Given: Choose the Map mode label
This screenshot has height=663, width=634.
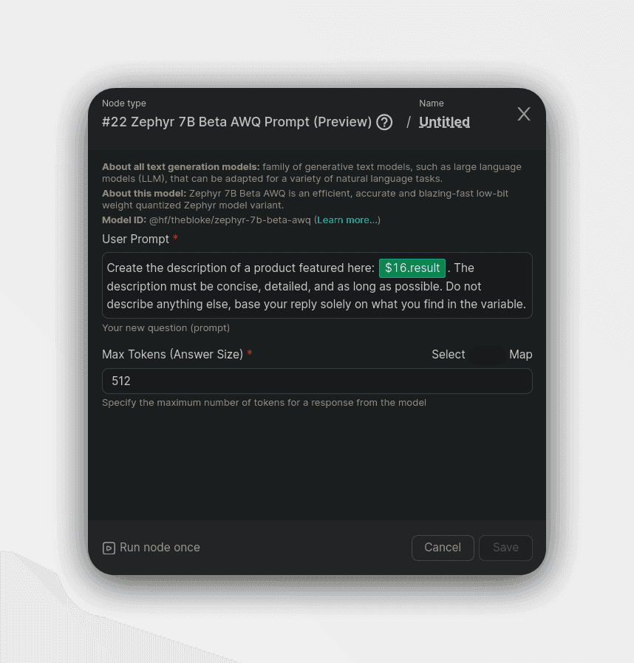Looking at the screenshot, I should [x=521, y=355].
